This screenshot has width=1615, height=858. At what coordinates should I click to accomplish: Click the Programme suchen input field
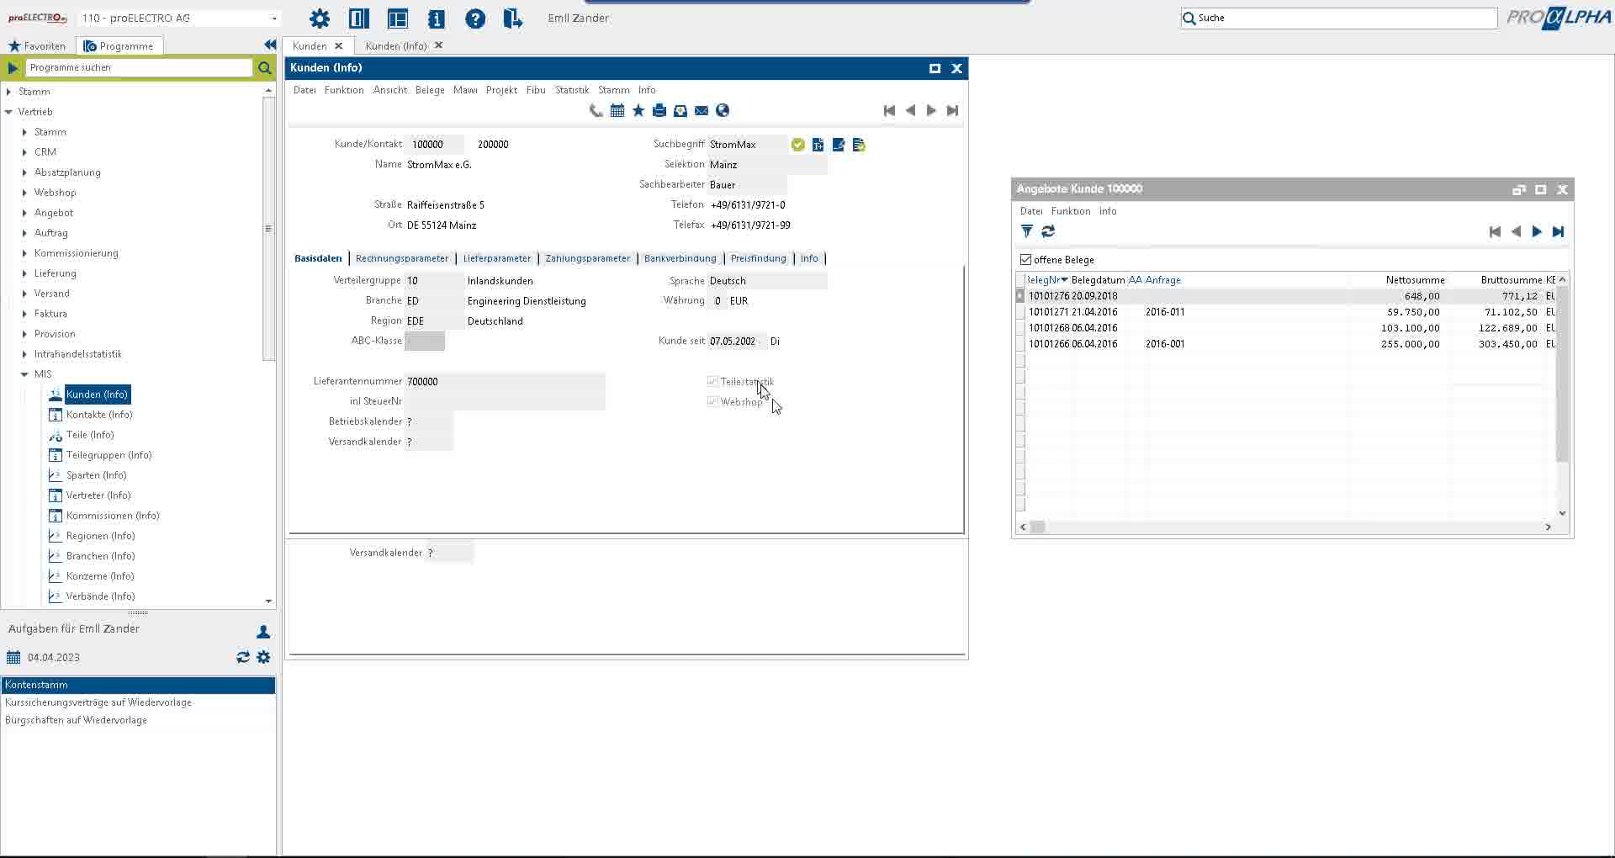[x=140, y=67]
